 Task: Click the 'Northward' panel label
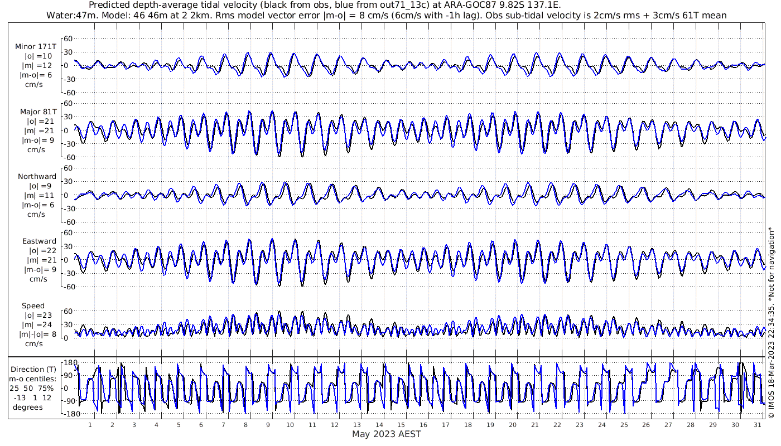tap(37, 176)
